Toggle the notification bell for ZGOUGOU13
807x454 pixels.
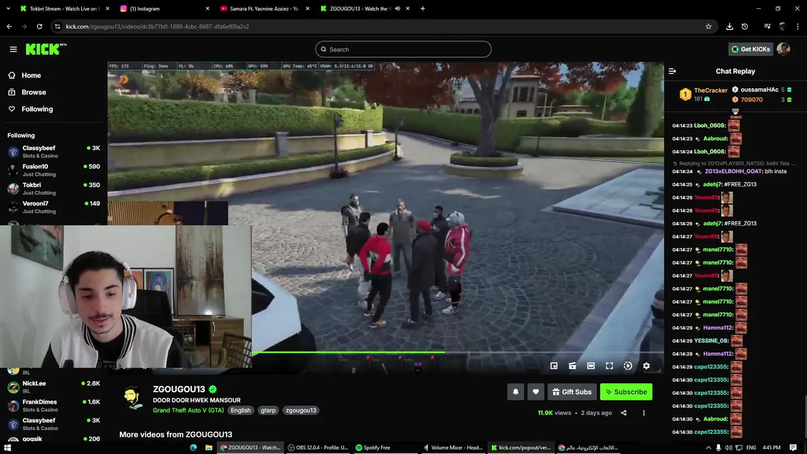515,392
